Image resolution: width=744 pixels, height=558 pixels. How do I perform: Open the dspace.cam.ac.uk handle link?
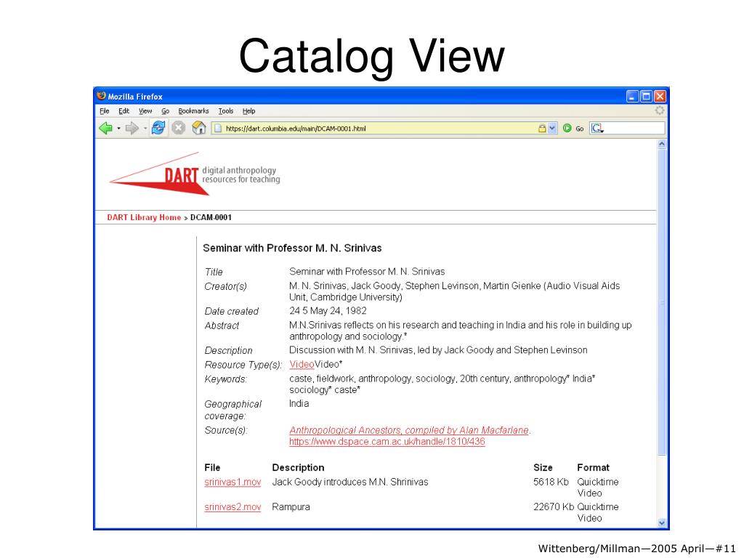pyautogui.click(x=387, y=441)
